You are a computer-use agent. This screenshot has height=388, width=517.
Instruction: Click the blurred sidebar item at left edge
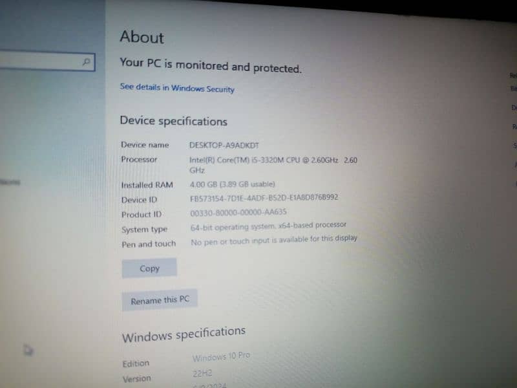tap(10, 182)
